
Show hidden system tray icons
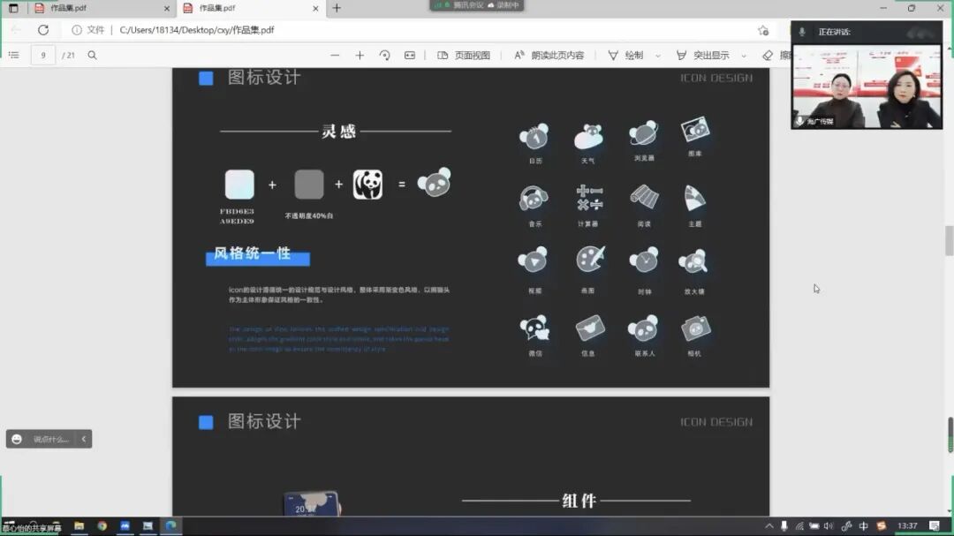tap(769, 525)
